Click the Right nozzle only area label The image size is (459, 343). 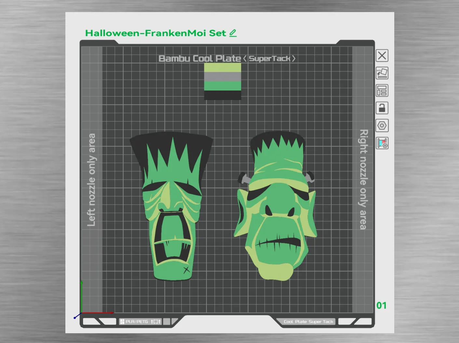tap(363, 179)
